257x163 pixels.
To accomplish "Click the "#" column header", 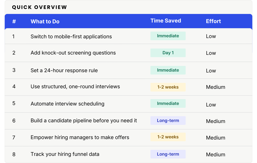I will pyautogui.click(x=14, y=21).
